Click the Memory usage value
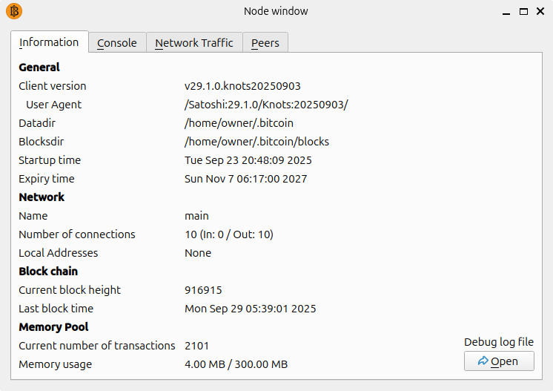The image size is (553, 391). point(236,364)
